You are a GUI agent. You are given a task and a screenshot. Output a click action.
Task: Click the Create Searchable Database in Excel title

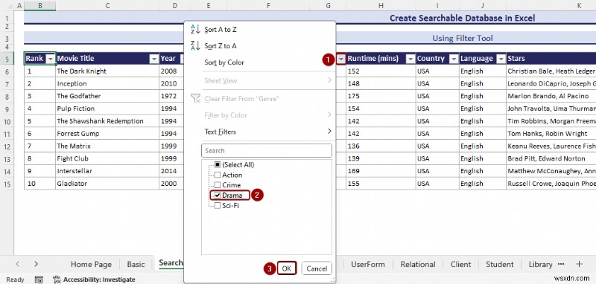point(462,18)
